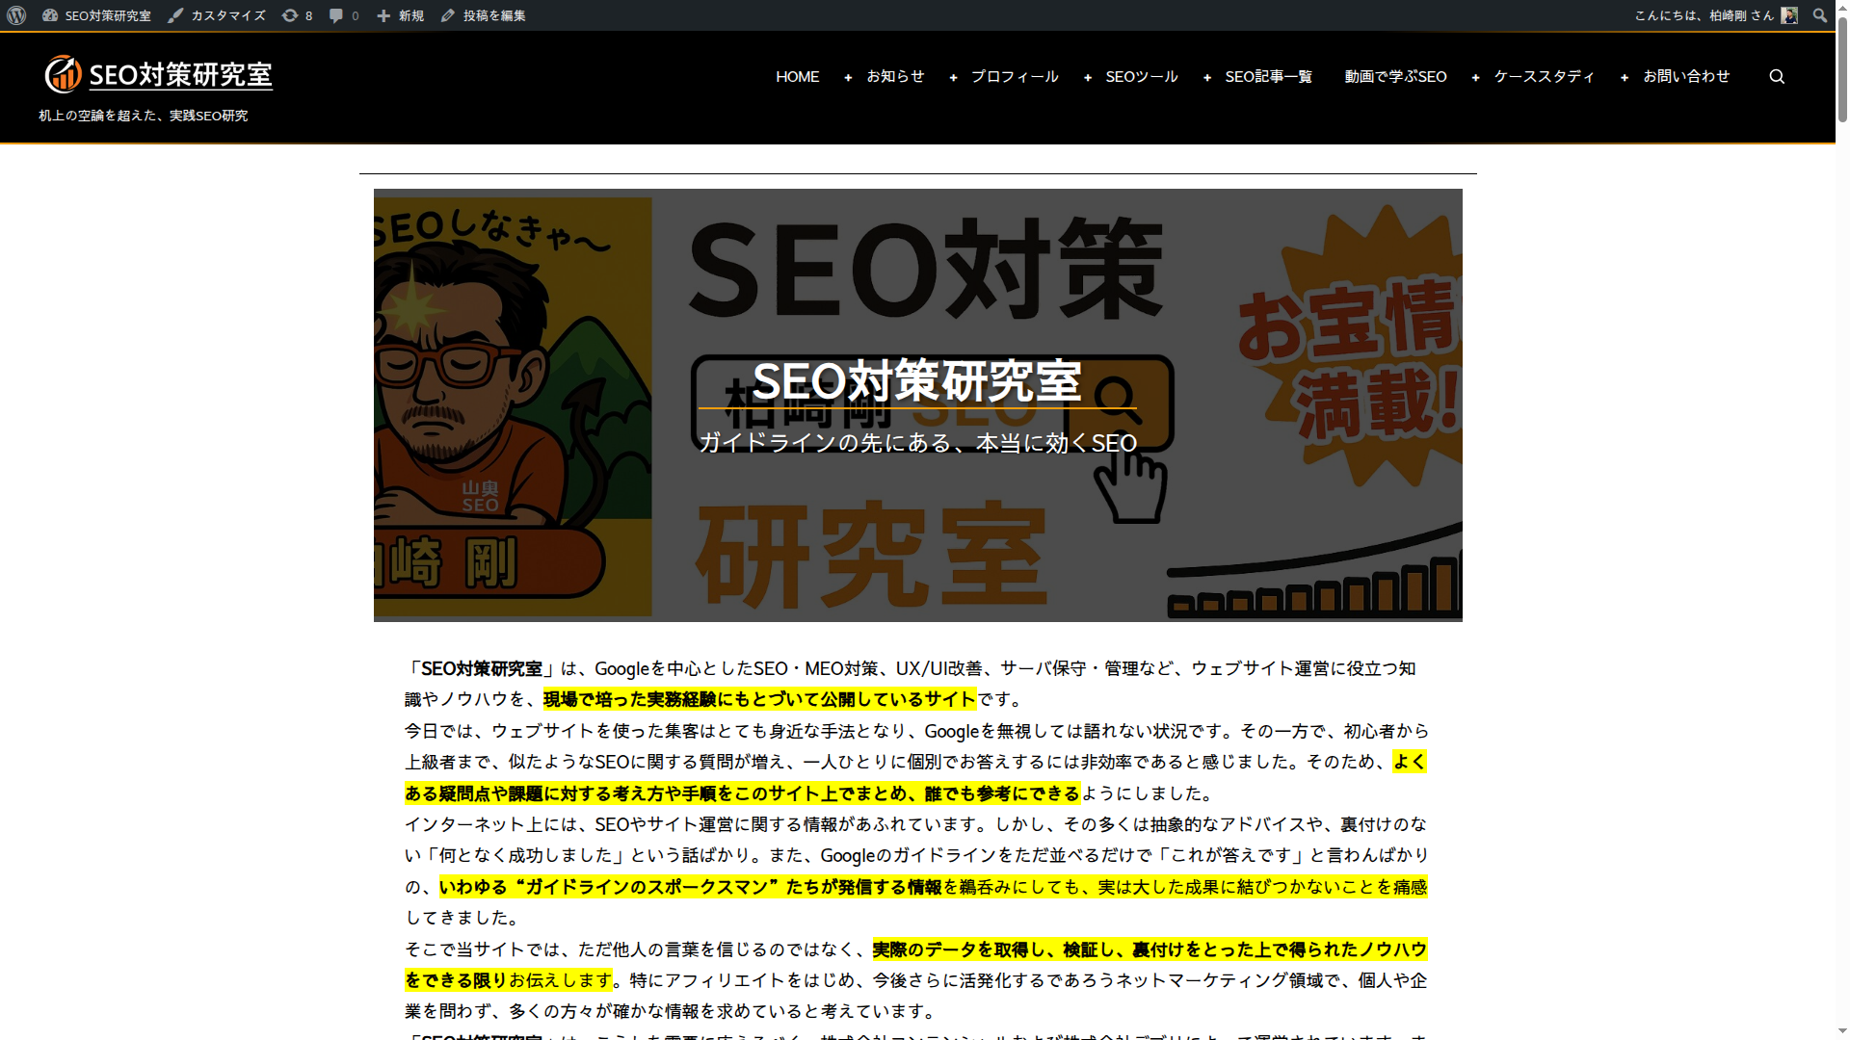Expand the プロフィール navigation submenu
1850x1040 pixels.
point(953,77)
